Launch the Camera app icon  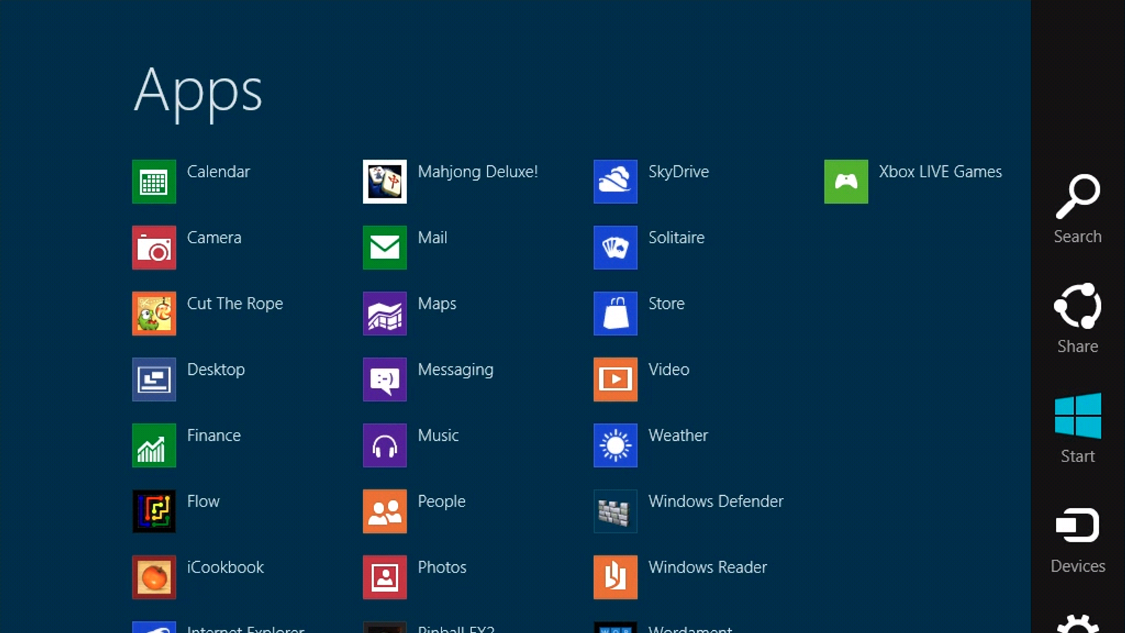pos(154,248)
